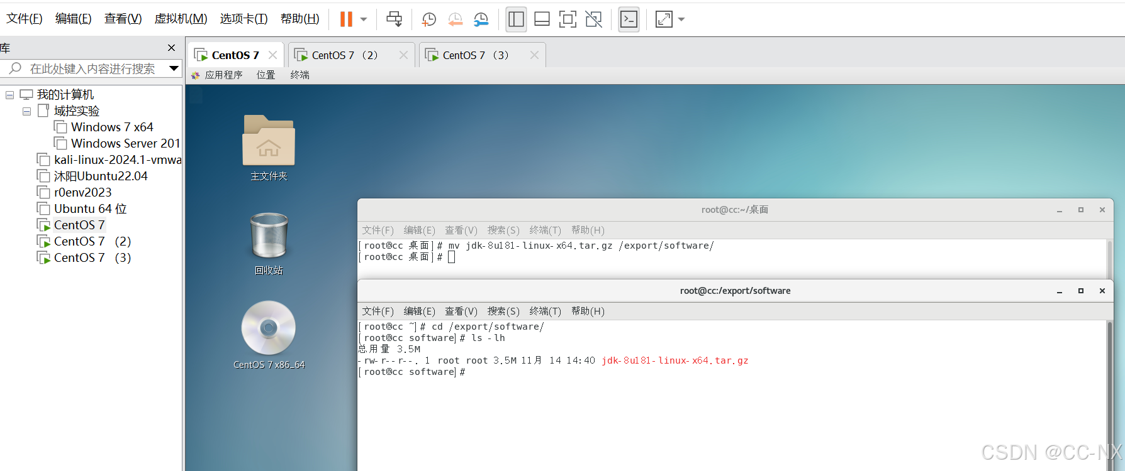Viewport: 1125px width, 471px height.
Task: Open the snapshot manager icon
Action: click(x=481, y=19)
